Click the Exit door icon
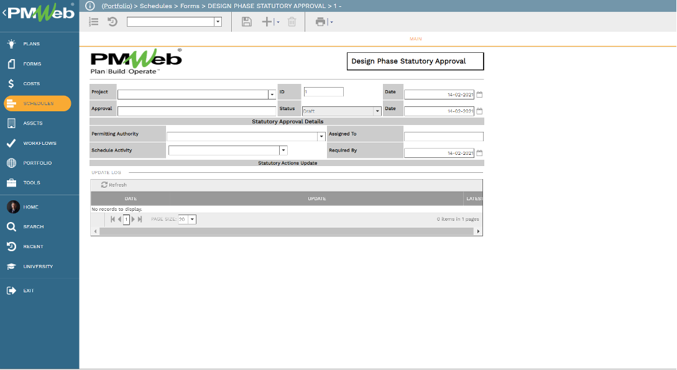Viewport: 677px width, 370px height. click(12, 290)
